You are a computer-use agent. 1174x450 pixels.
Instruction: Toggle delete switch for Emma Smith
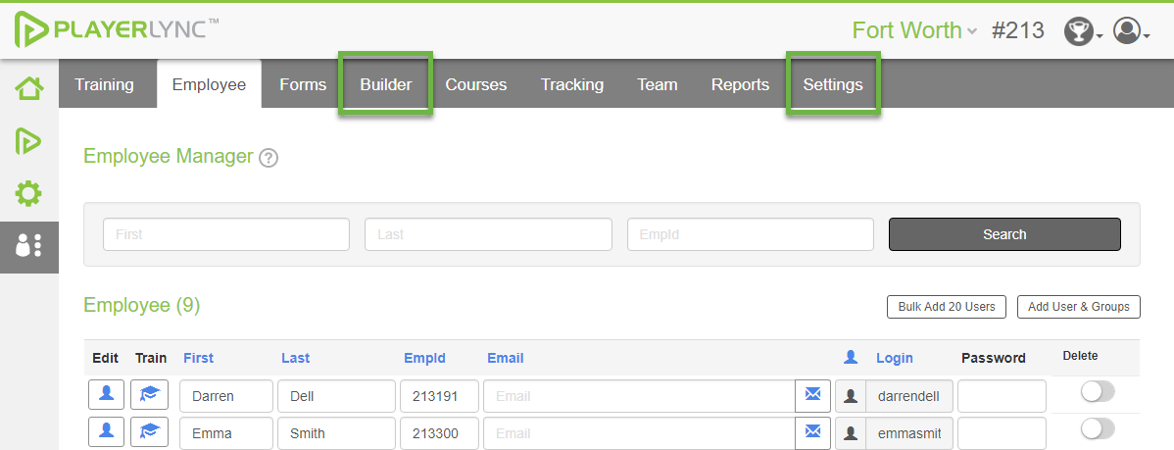pyautogui.click(x=1098, y=428)
